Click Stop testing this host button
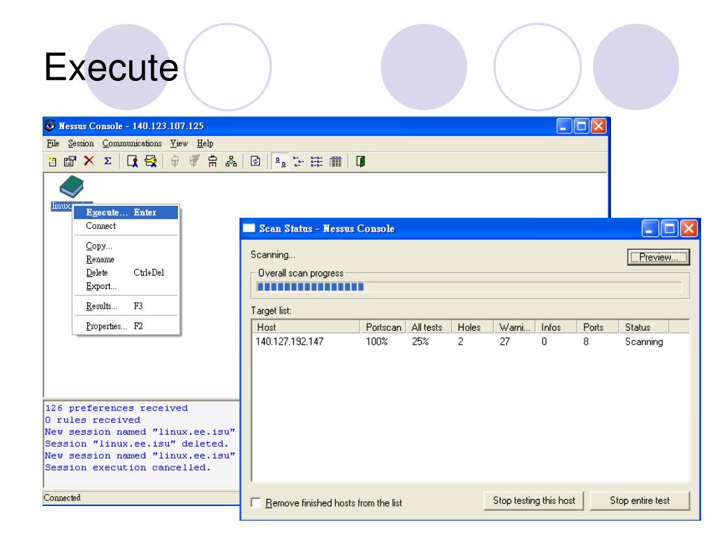Image resolution: width=715 pixels, height=536 pixels. (x=534, y=500)
